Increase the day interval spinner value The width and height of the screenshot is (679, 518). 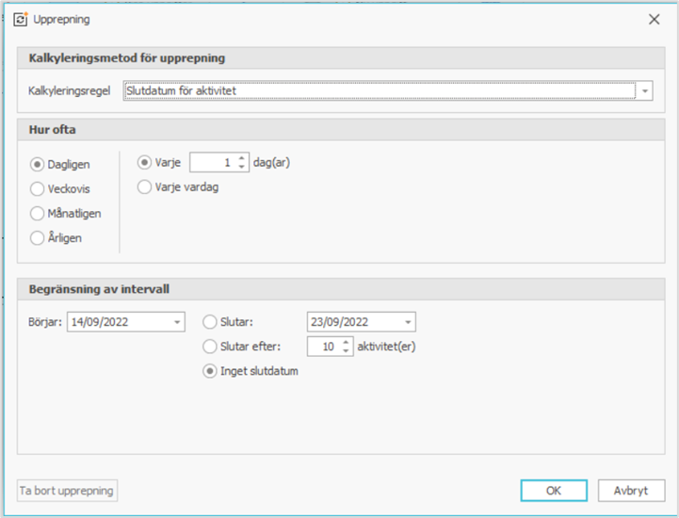[242, 158]
